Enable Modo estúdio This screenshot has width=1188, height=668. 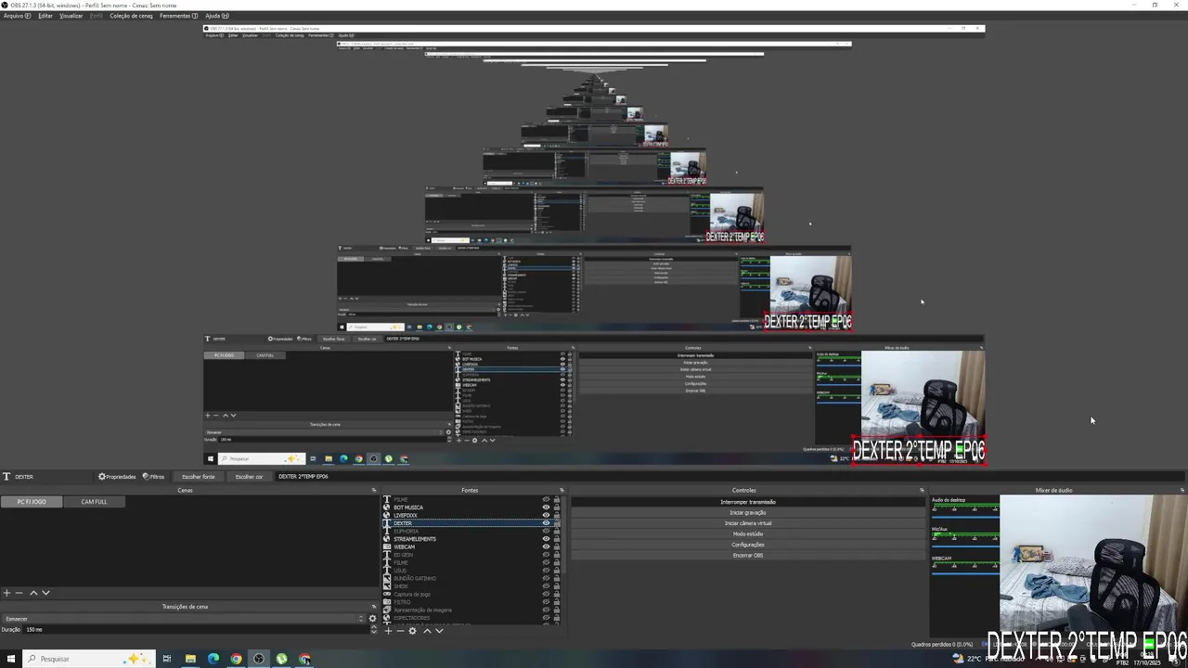point(748,534)
